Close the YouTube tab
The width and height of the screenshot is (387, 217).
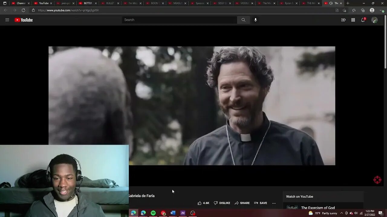[x=51, y=3]
